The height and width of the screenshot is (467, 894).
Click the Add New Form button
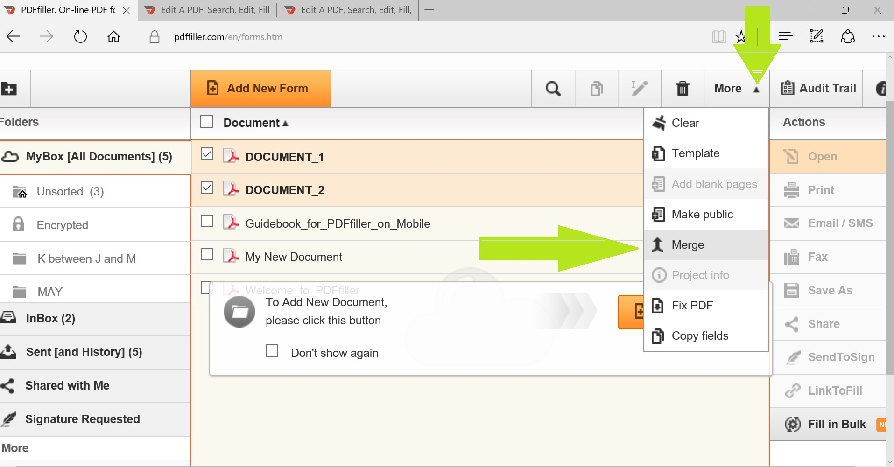pos(260,89)
